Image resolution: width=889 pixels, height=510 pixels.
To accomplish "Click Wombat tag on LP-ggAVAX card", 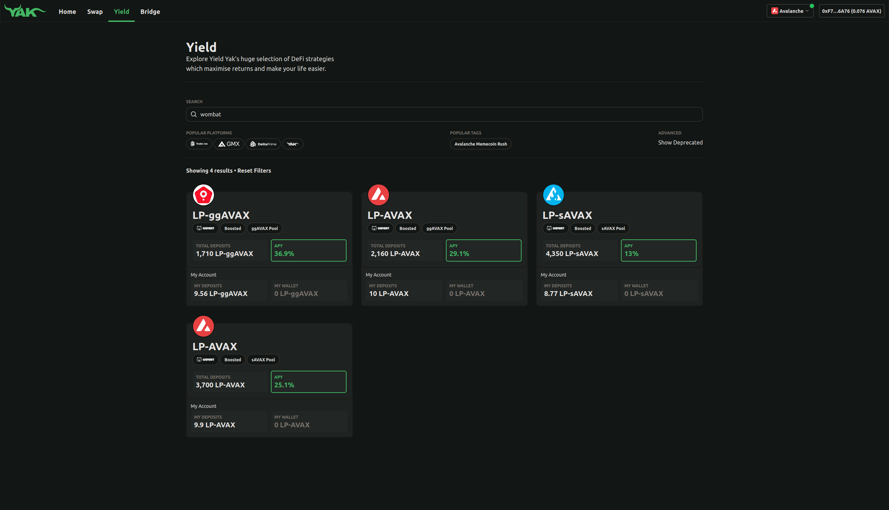I will [206, 228].
